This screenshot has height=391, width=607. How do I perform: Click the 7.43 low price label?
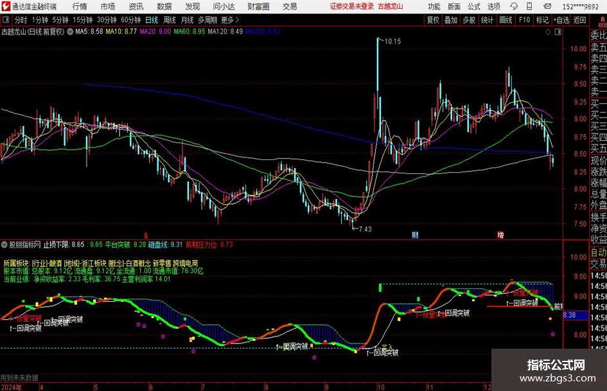click(x=365, y=229)
